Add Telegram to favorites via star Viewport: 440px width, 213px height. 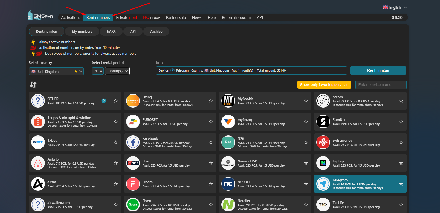[401, 184]
